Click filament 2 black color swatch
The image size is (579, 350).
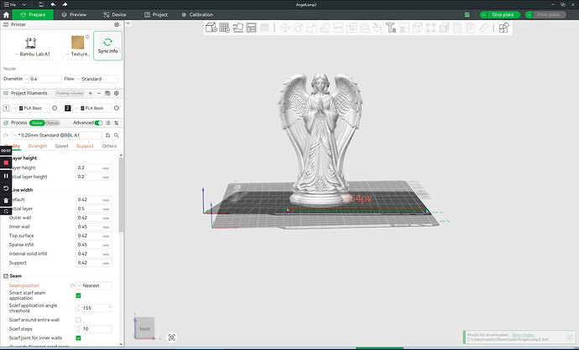[x=68, y=108]
